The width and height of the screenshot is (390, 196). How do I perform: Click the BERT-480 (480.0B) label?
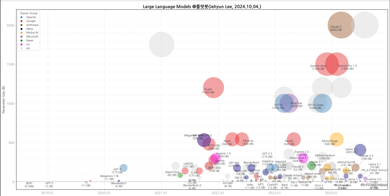214,147
